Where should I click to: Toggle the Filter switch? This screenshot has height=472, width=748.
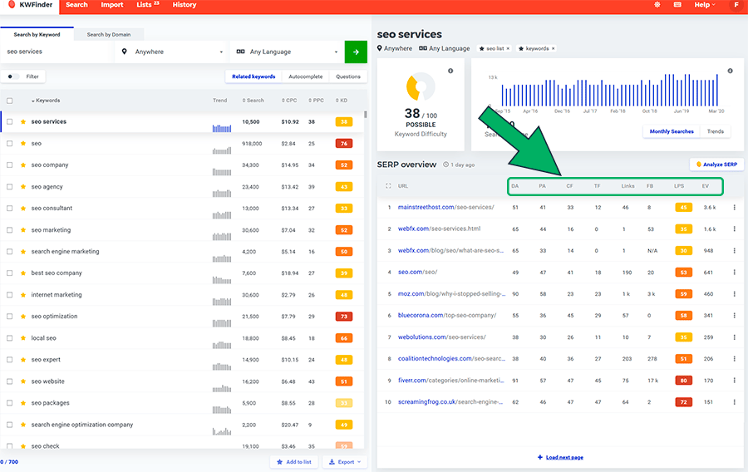click(13, 76)
